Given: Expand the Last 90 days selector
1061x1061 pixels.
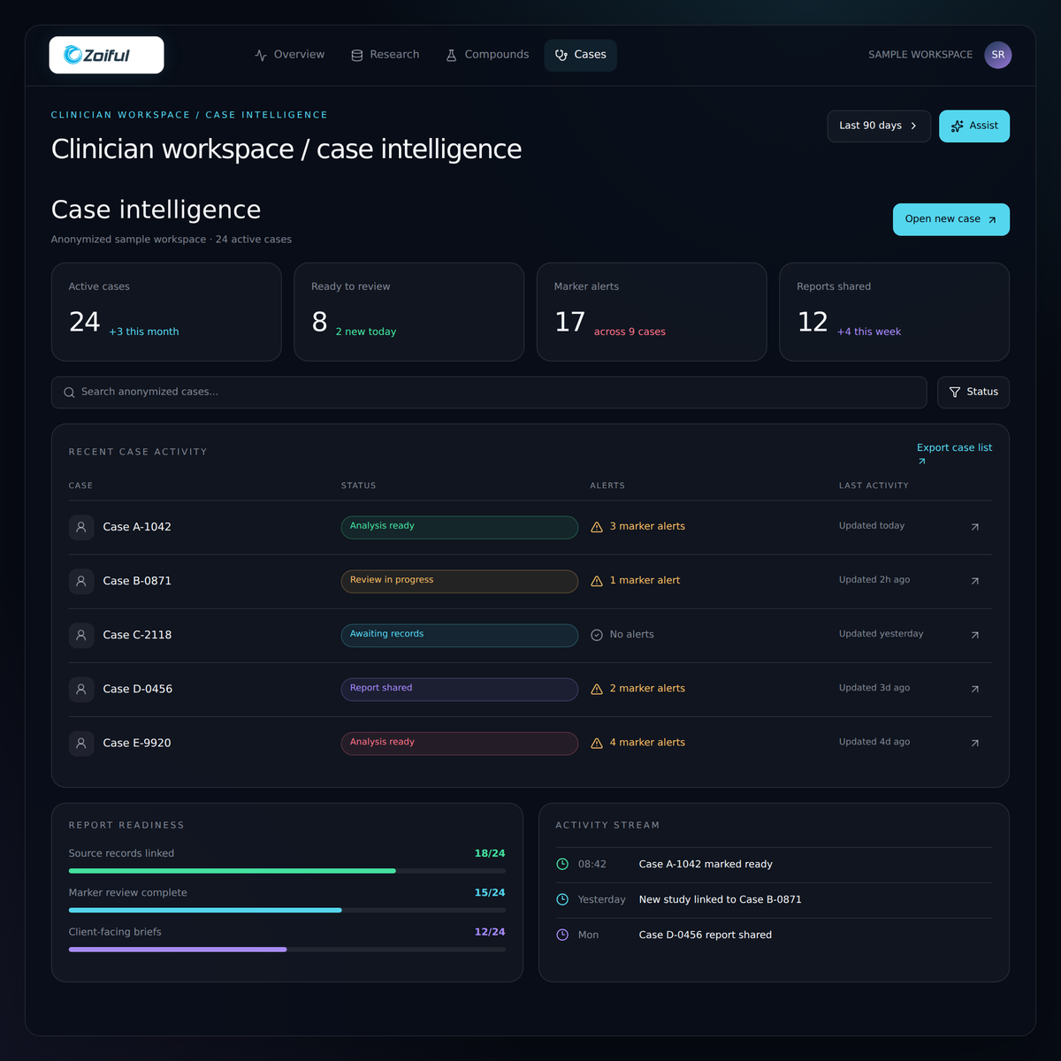Looking at the screenshot, I should tap(879, 126).
